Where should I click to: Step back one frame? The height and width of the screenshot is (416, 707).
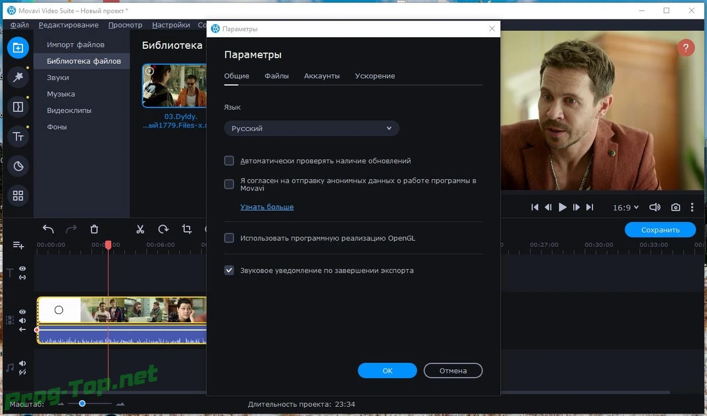pyautogui.click(x=548, y=207)
